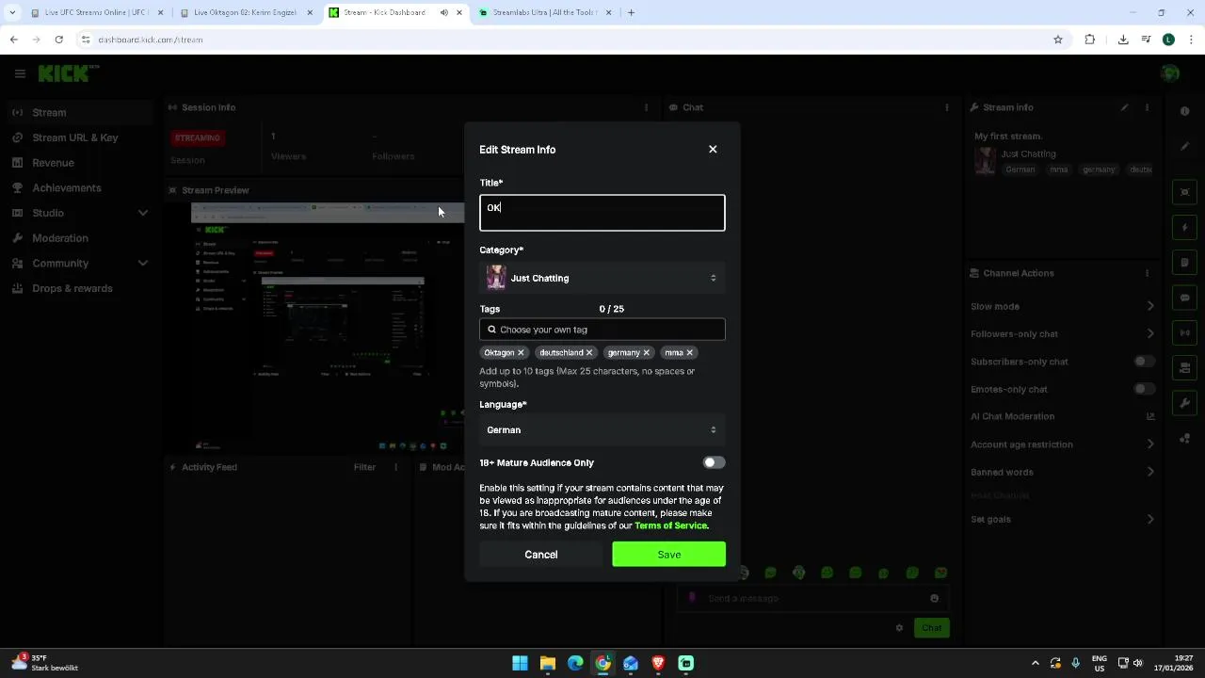Image resolution: width=1205 pixels, height=678 pixels.
Task: Open the Windows Start menu
Action: pyautogui.click(x=520, y=663)
